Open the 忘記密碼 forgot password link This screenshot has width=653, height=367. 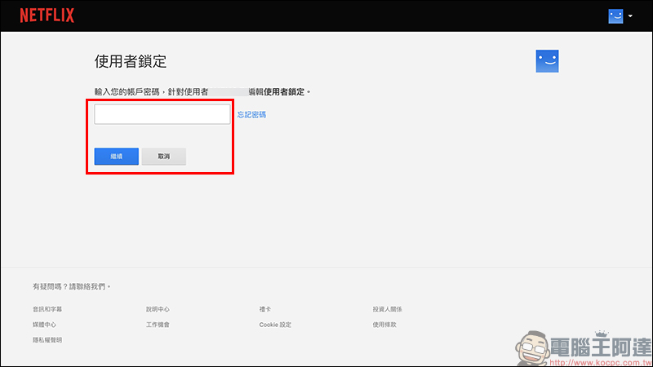251,114
